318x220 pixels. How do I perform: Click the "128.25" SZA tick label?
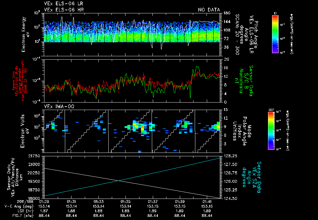point(230,156)
